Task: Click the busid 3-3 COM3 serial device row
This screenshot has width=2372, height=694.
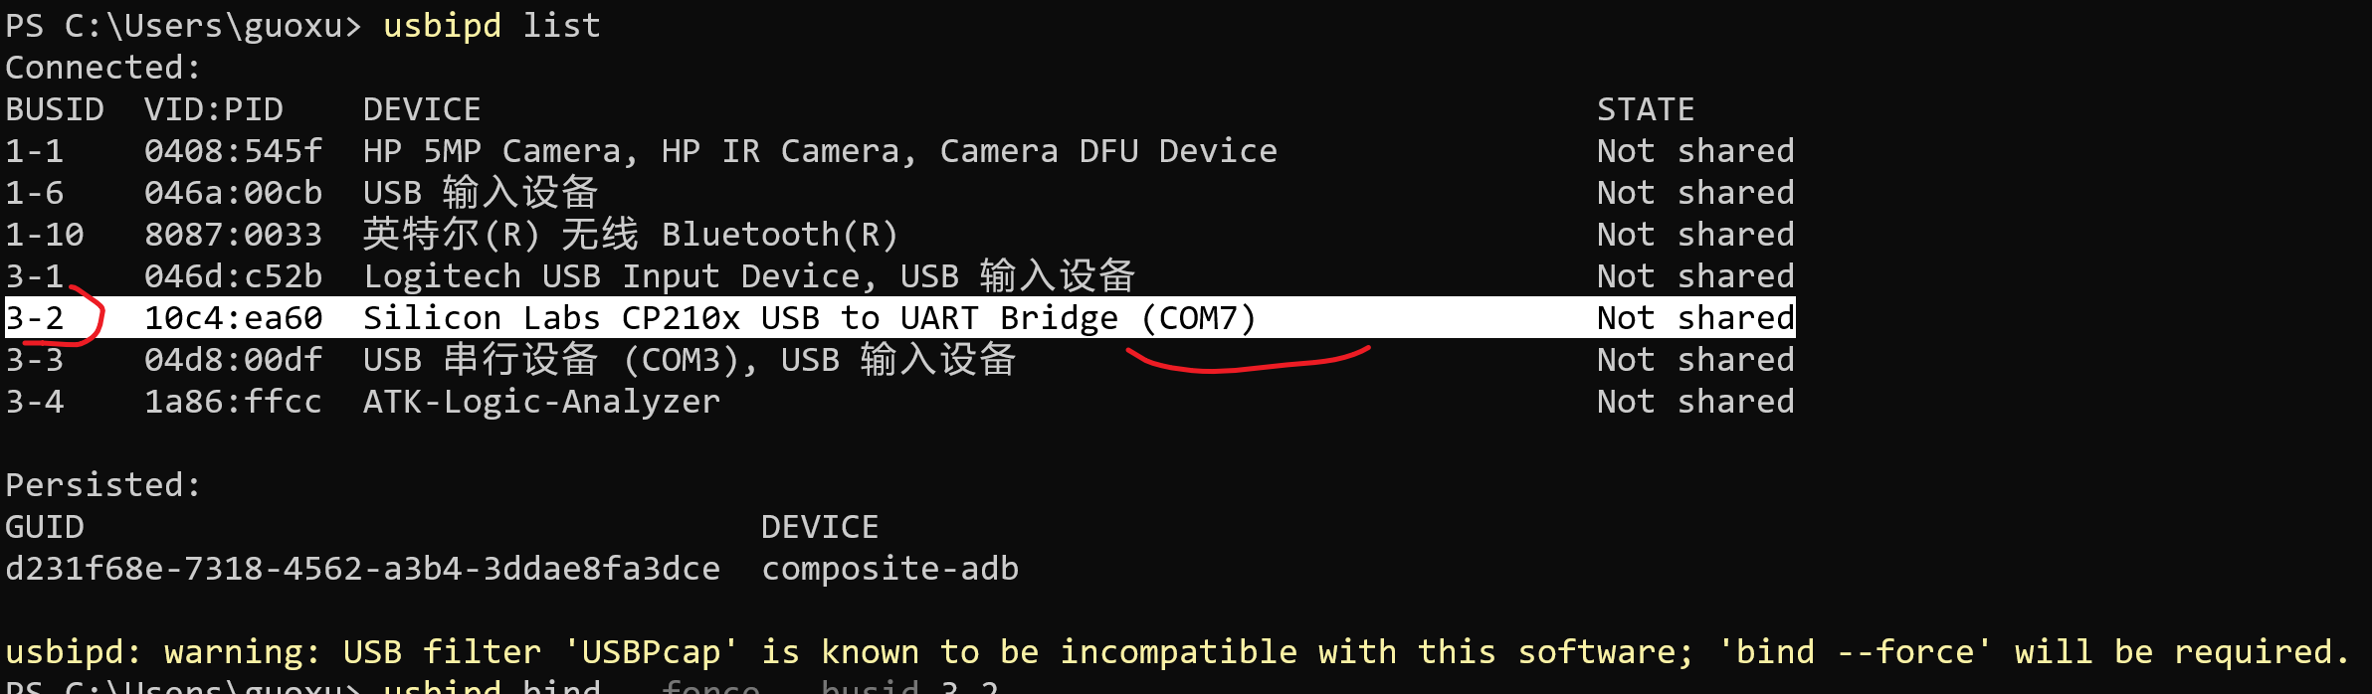Action: pyautogui.click(x=900, y=360)
